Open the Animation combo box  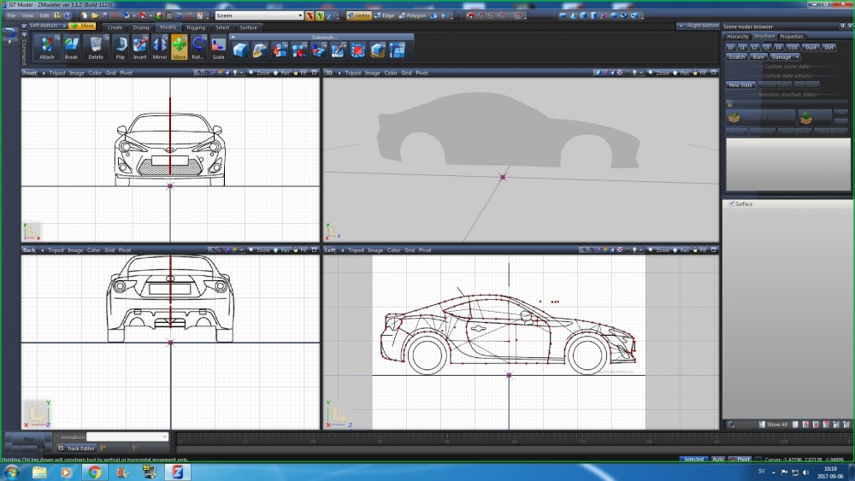[x=127, y=437]
